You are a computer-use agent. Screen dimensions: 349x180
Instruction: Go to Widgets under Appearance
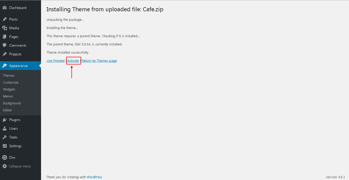pos(9,89)
